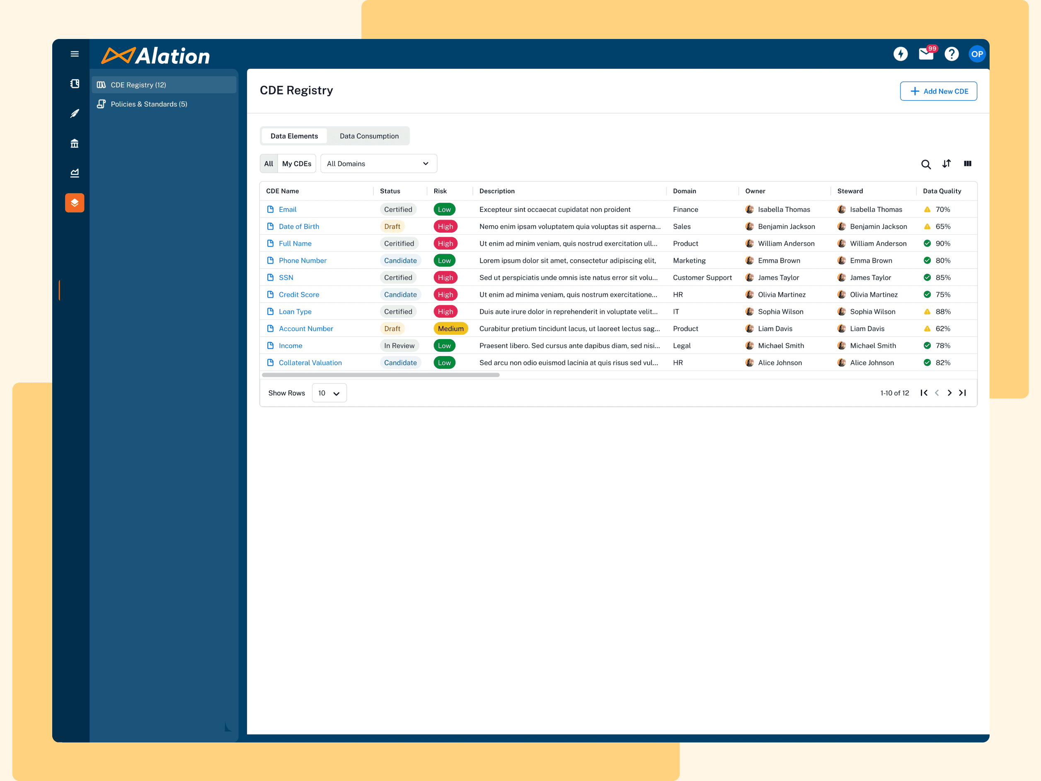The image size is (1041, 781).
Task: Select the My CDEs filter toggle
Action: [296, 163]
